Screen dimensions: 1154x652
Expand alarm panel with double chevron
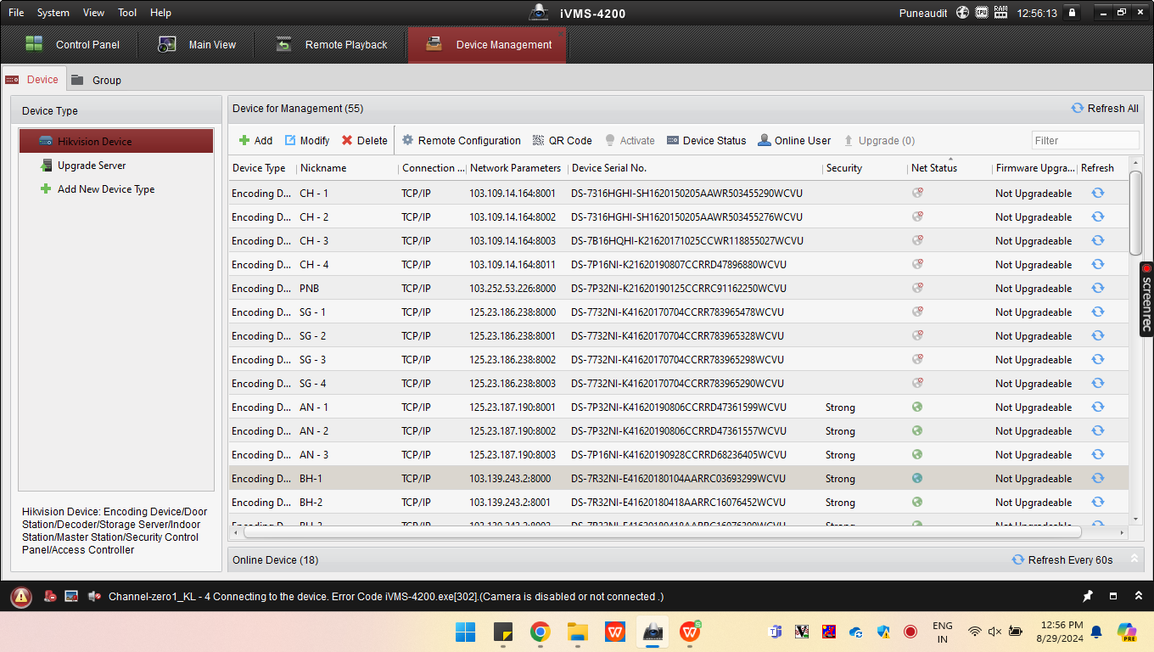1139,596
